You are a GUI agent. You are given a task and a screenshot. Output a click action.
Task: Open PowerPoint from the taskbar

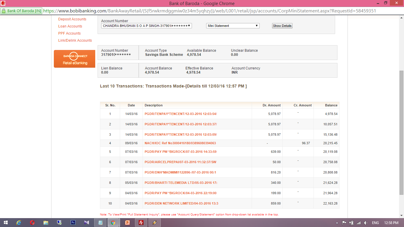tap(127, 223)
